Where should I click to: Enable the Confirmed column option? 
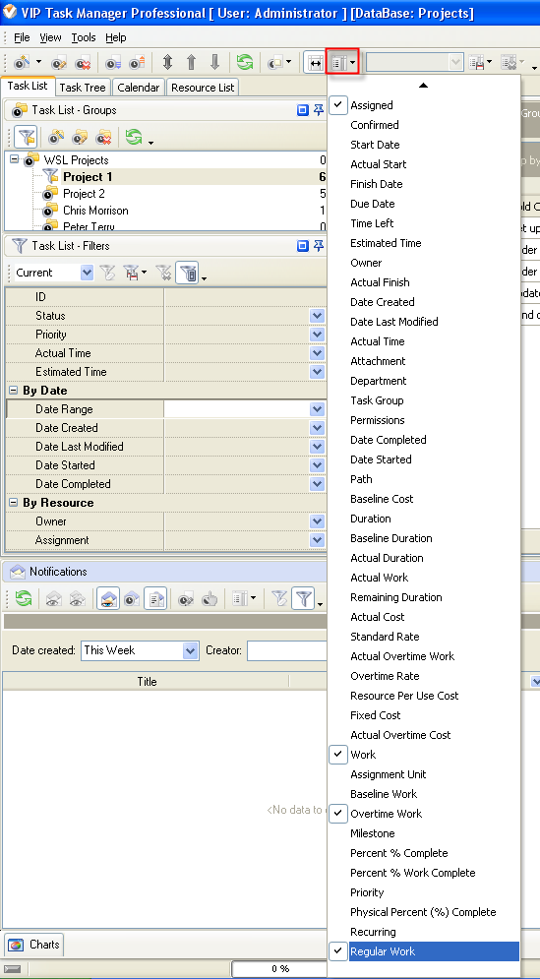(x=375, y=125)
